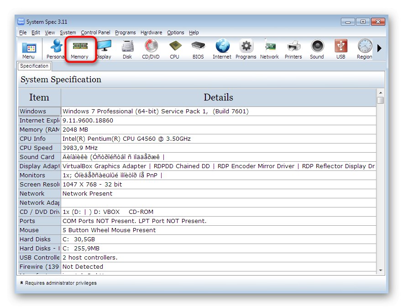
Task: Open the Display toolbar icon
Action: coord(104,49)
